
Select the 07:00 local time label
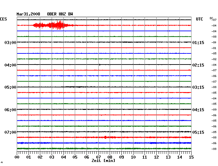click(10, 132)
